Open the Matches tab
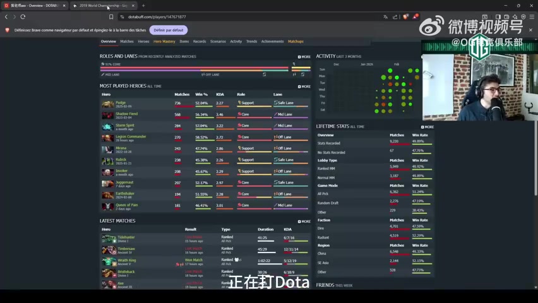 tap(127, 42)
